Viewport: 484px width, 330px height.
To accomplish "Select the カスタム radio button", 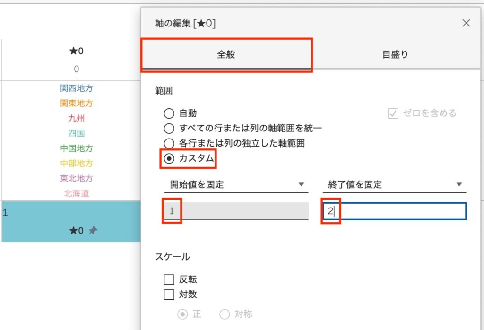I will (169, 159).
